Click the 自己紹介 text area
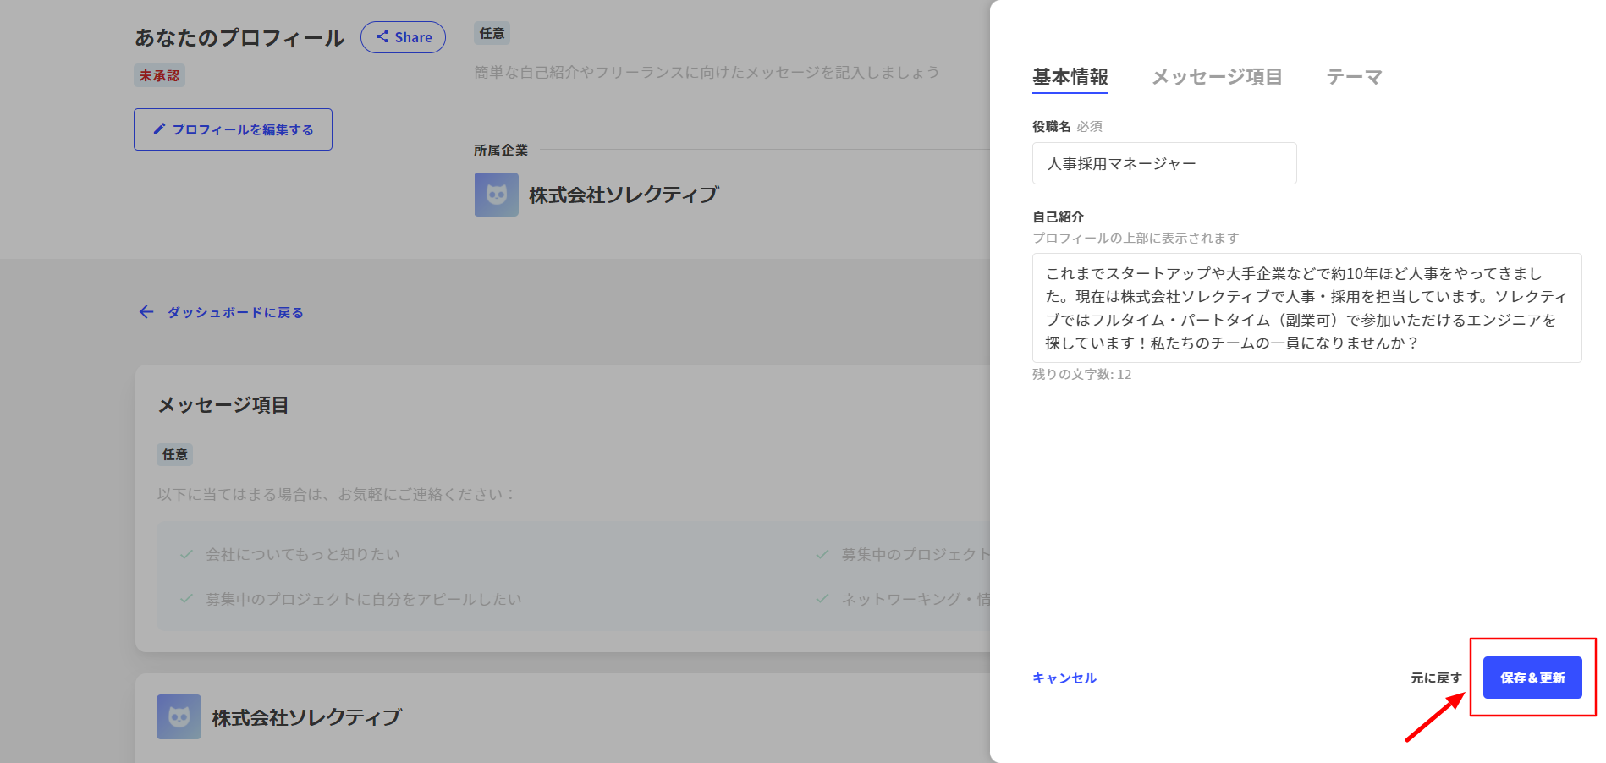The image size is (1606, 763). tap(1307, 308)
